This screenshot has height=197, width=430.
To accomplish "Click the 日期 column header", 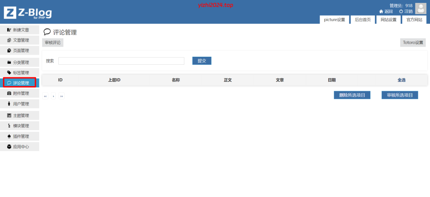I will [x=332, y=80].
